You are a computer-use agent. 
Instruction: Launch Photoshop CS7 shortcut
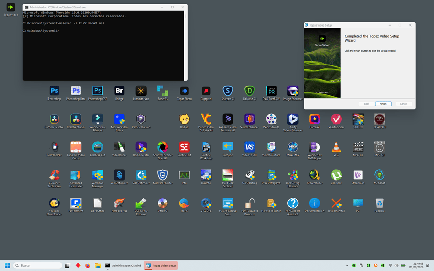tap(98, 93)
